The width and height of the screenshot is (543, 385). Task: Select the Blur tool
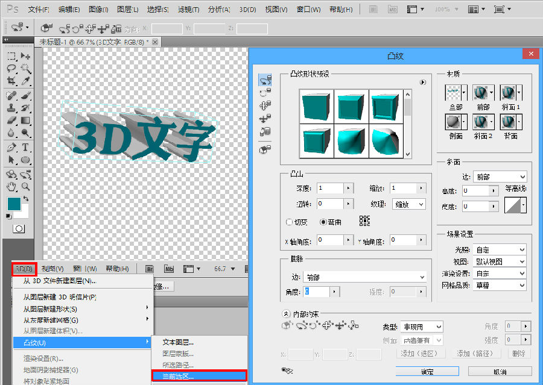click(x=11, y=133)
